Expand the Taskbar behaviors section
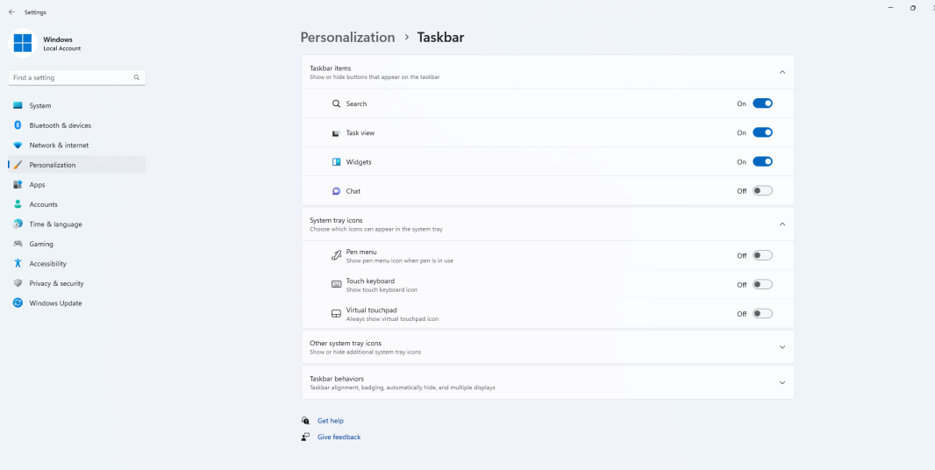Screen dimensions: 935x470 (x=782, y=383)
